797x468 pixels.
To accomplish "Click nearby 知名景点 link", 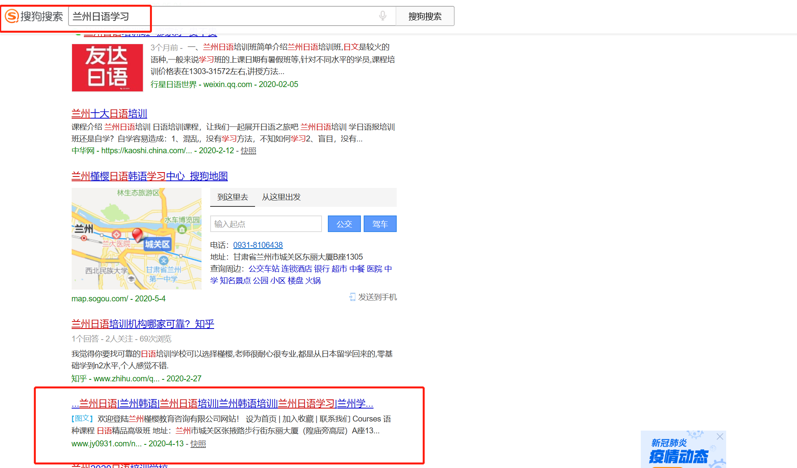I will coord(235,280).
